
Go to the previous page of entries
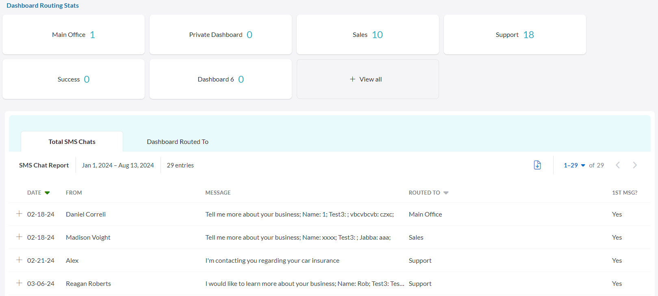pyautogui.click(x=618, y=165)
